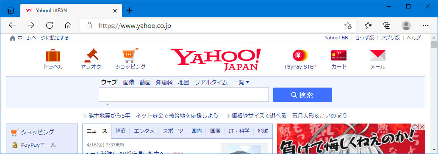Select the 画像 search tab

[x=129, y=82]
